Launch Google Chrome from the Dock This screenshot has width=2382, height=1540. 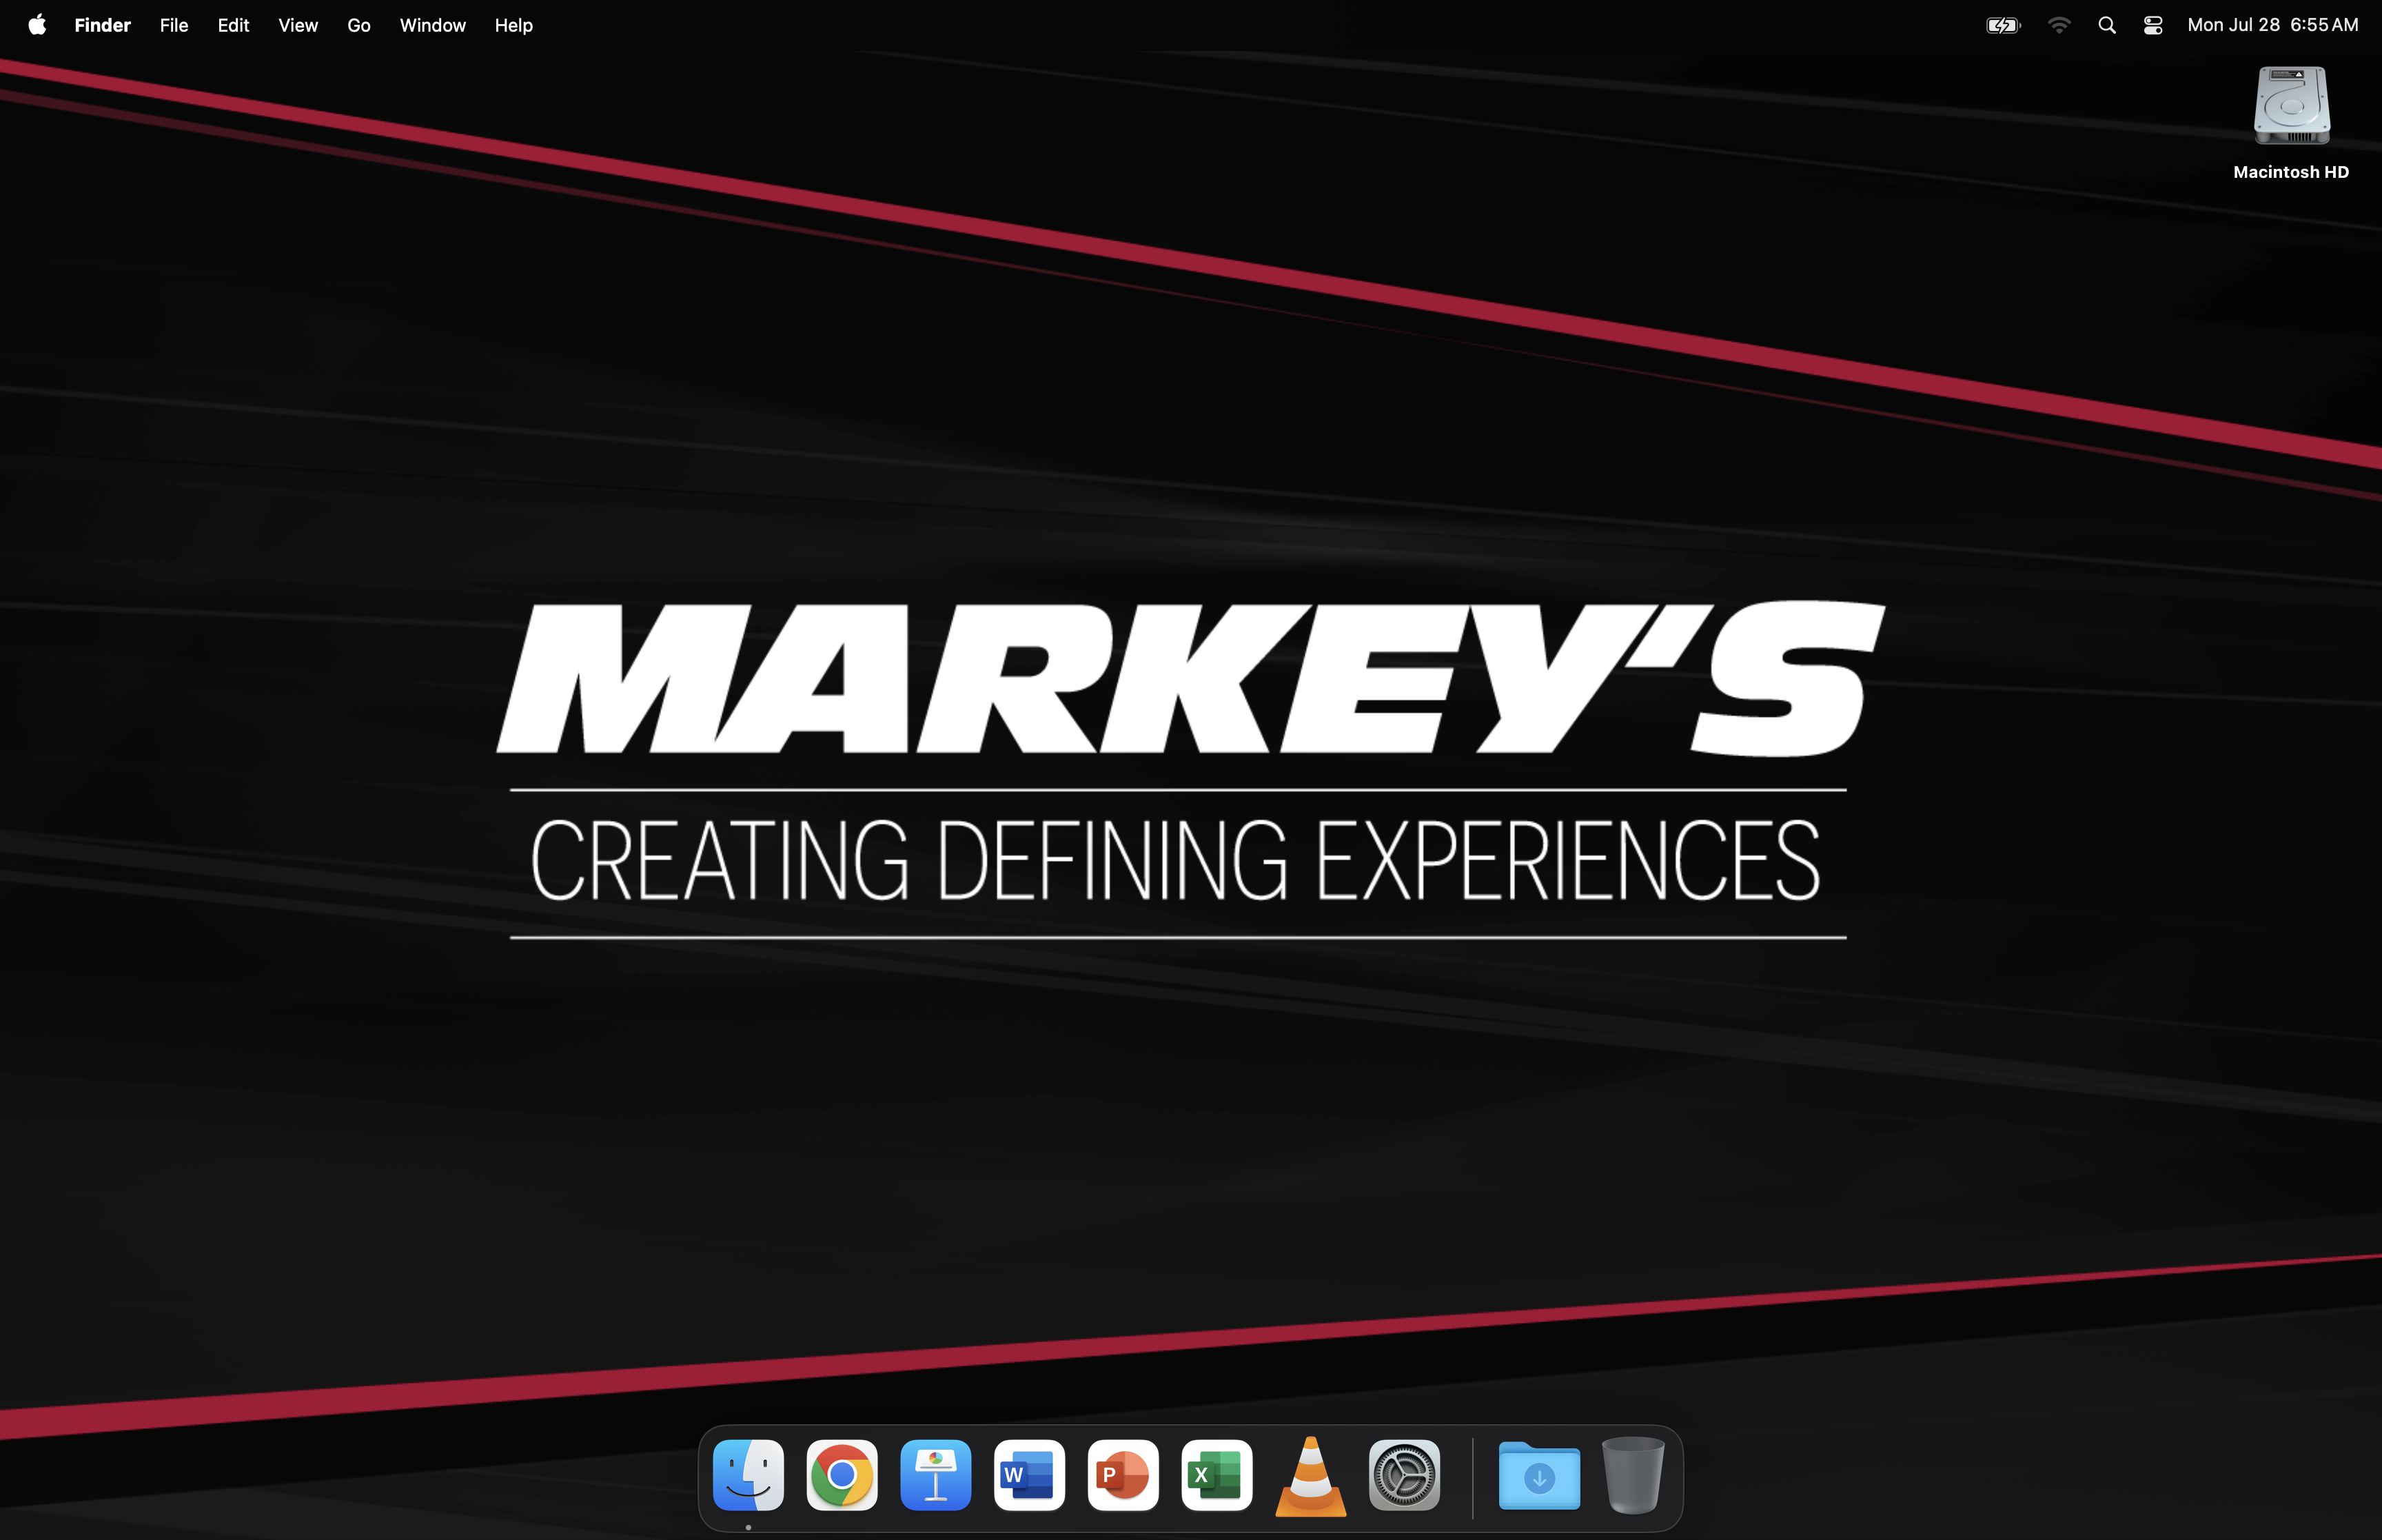[x=842, y=1475]
